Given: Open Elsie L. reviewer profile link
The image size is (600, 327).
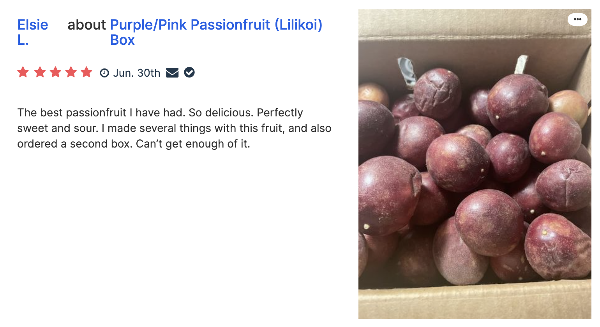Looking at the screenshot, I should click(x=33, y=32).
